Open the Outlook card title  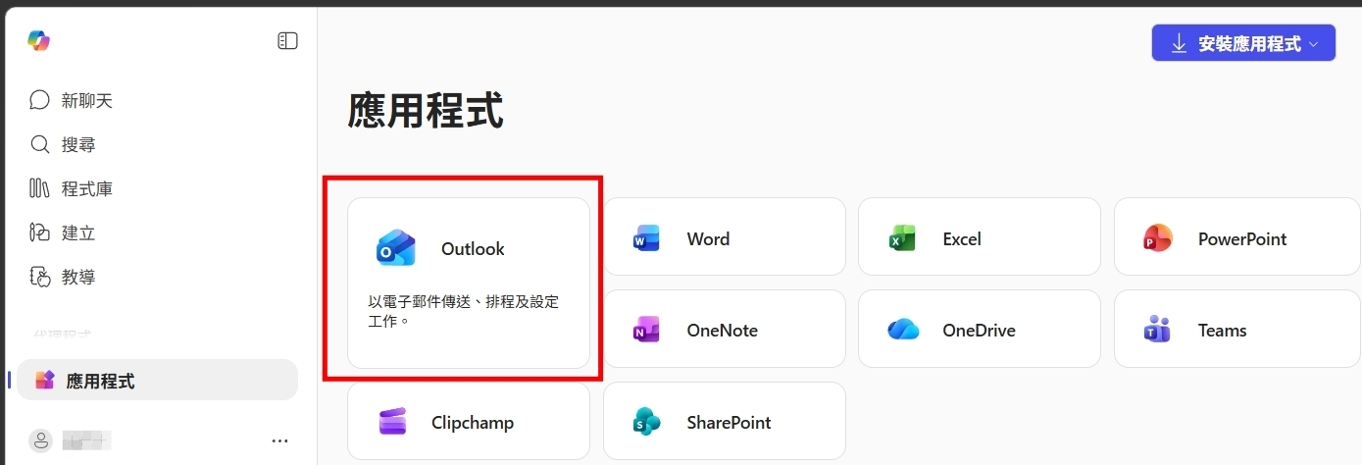tap(473, 249)
